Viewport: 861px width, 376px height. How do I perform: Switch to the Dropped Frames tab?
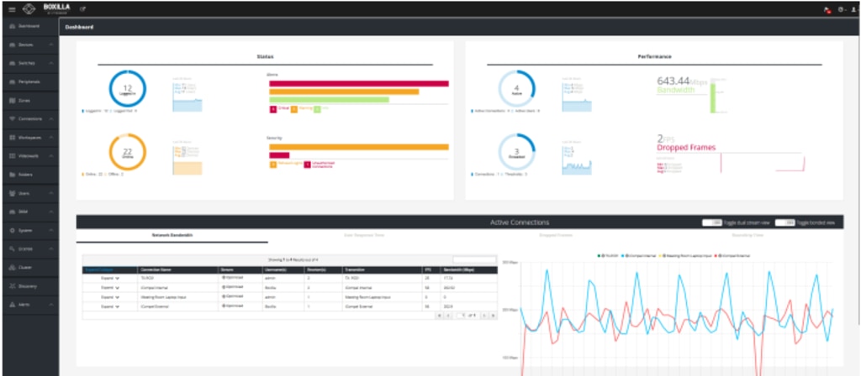(x=557, y=235)
